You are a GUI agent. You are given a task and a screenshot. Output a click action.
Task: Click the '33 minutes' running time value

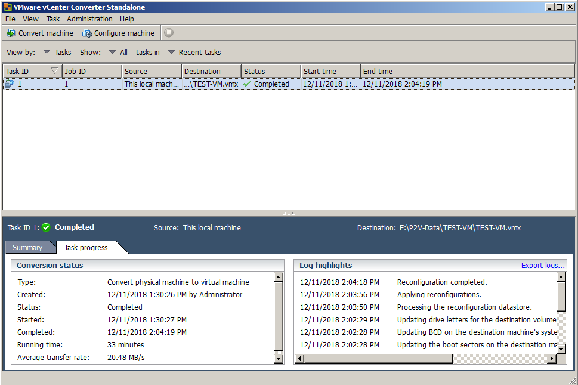(126, 345)
